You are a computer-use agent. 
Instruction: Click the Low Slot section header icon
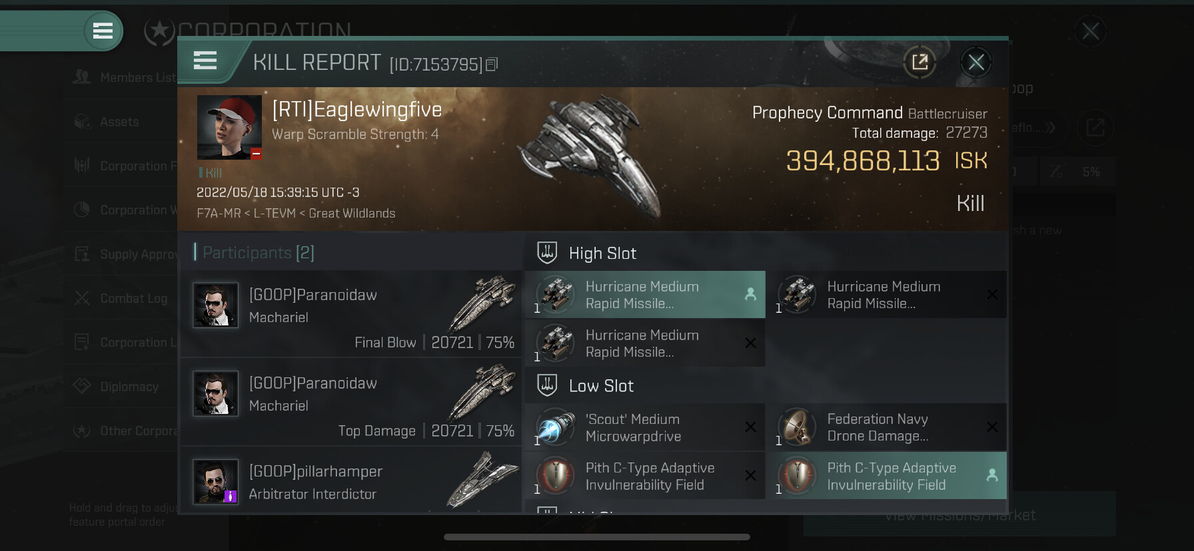tap(547, 385)
